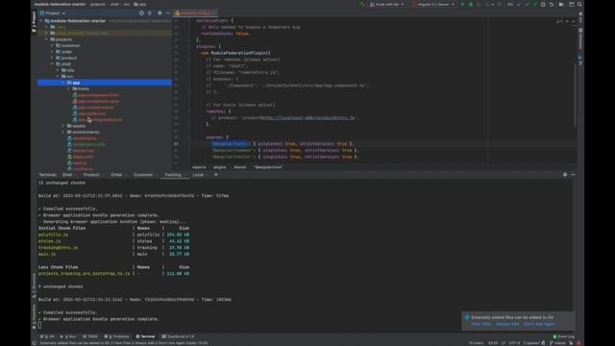Click the 'plugins' editor breadcrumb at bottom
The image size is (615, 346).
219,167
